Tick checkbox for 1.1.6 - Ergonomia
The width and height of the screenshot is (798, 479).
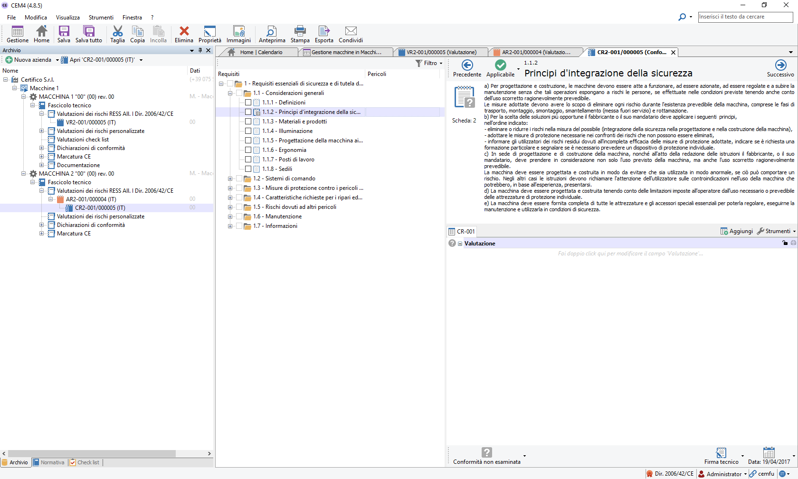pyautogui.click(x=248, y=150)
